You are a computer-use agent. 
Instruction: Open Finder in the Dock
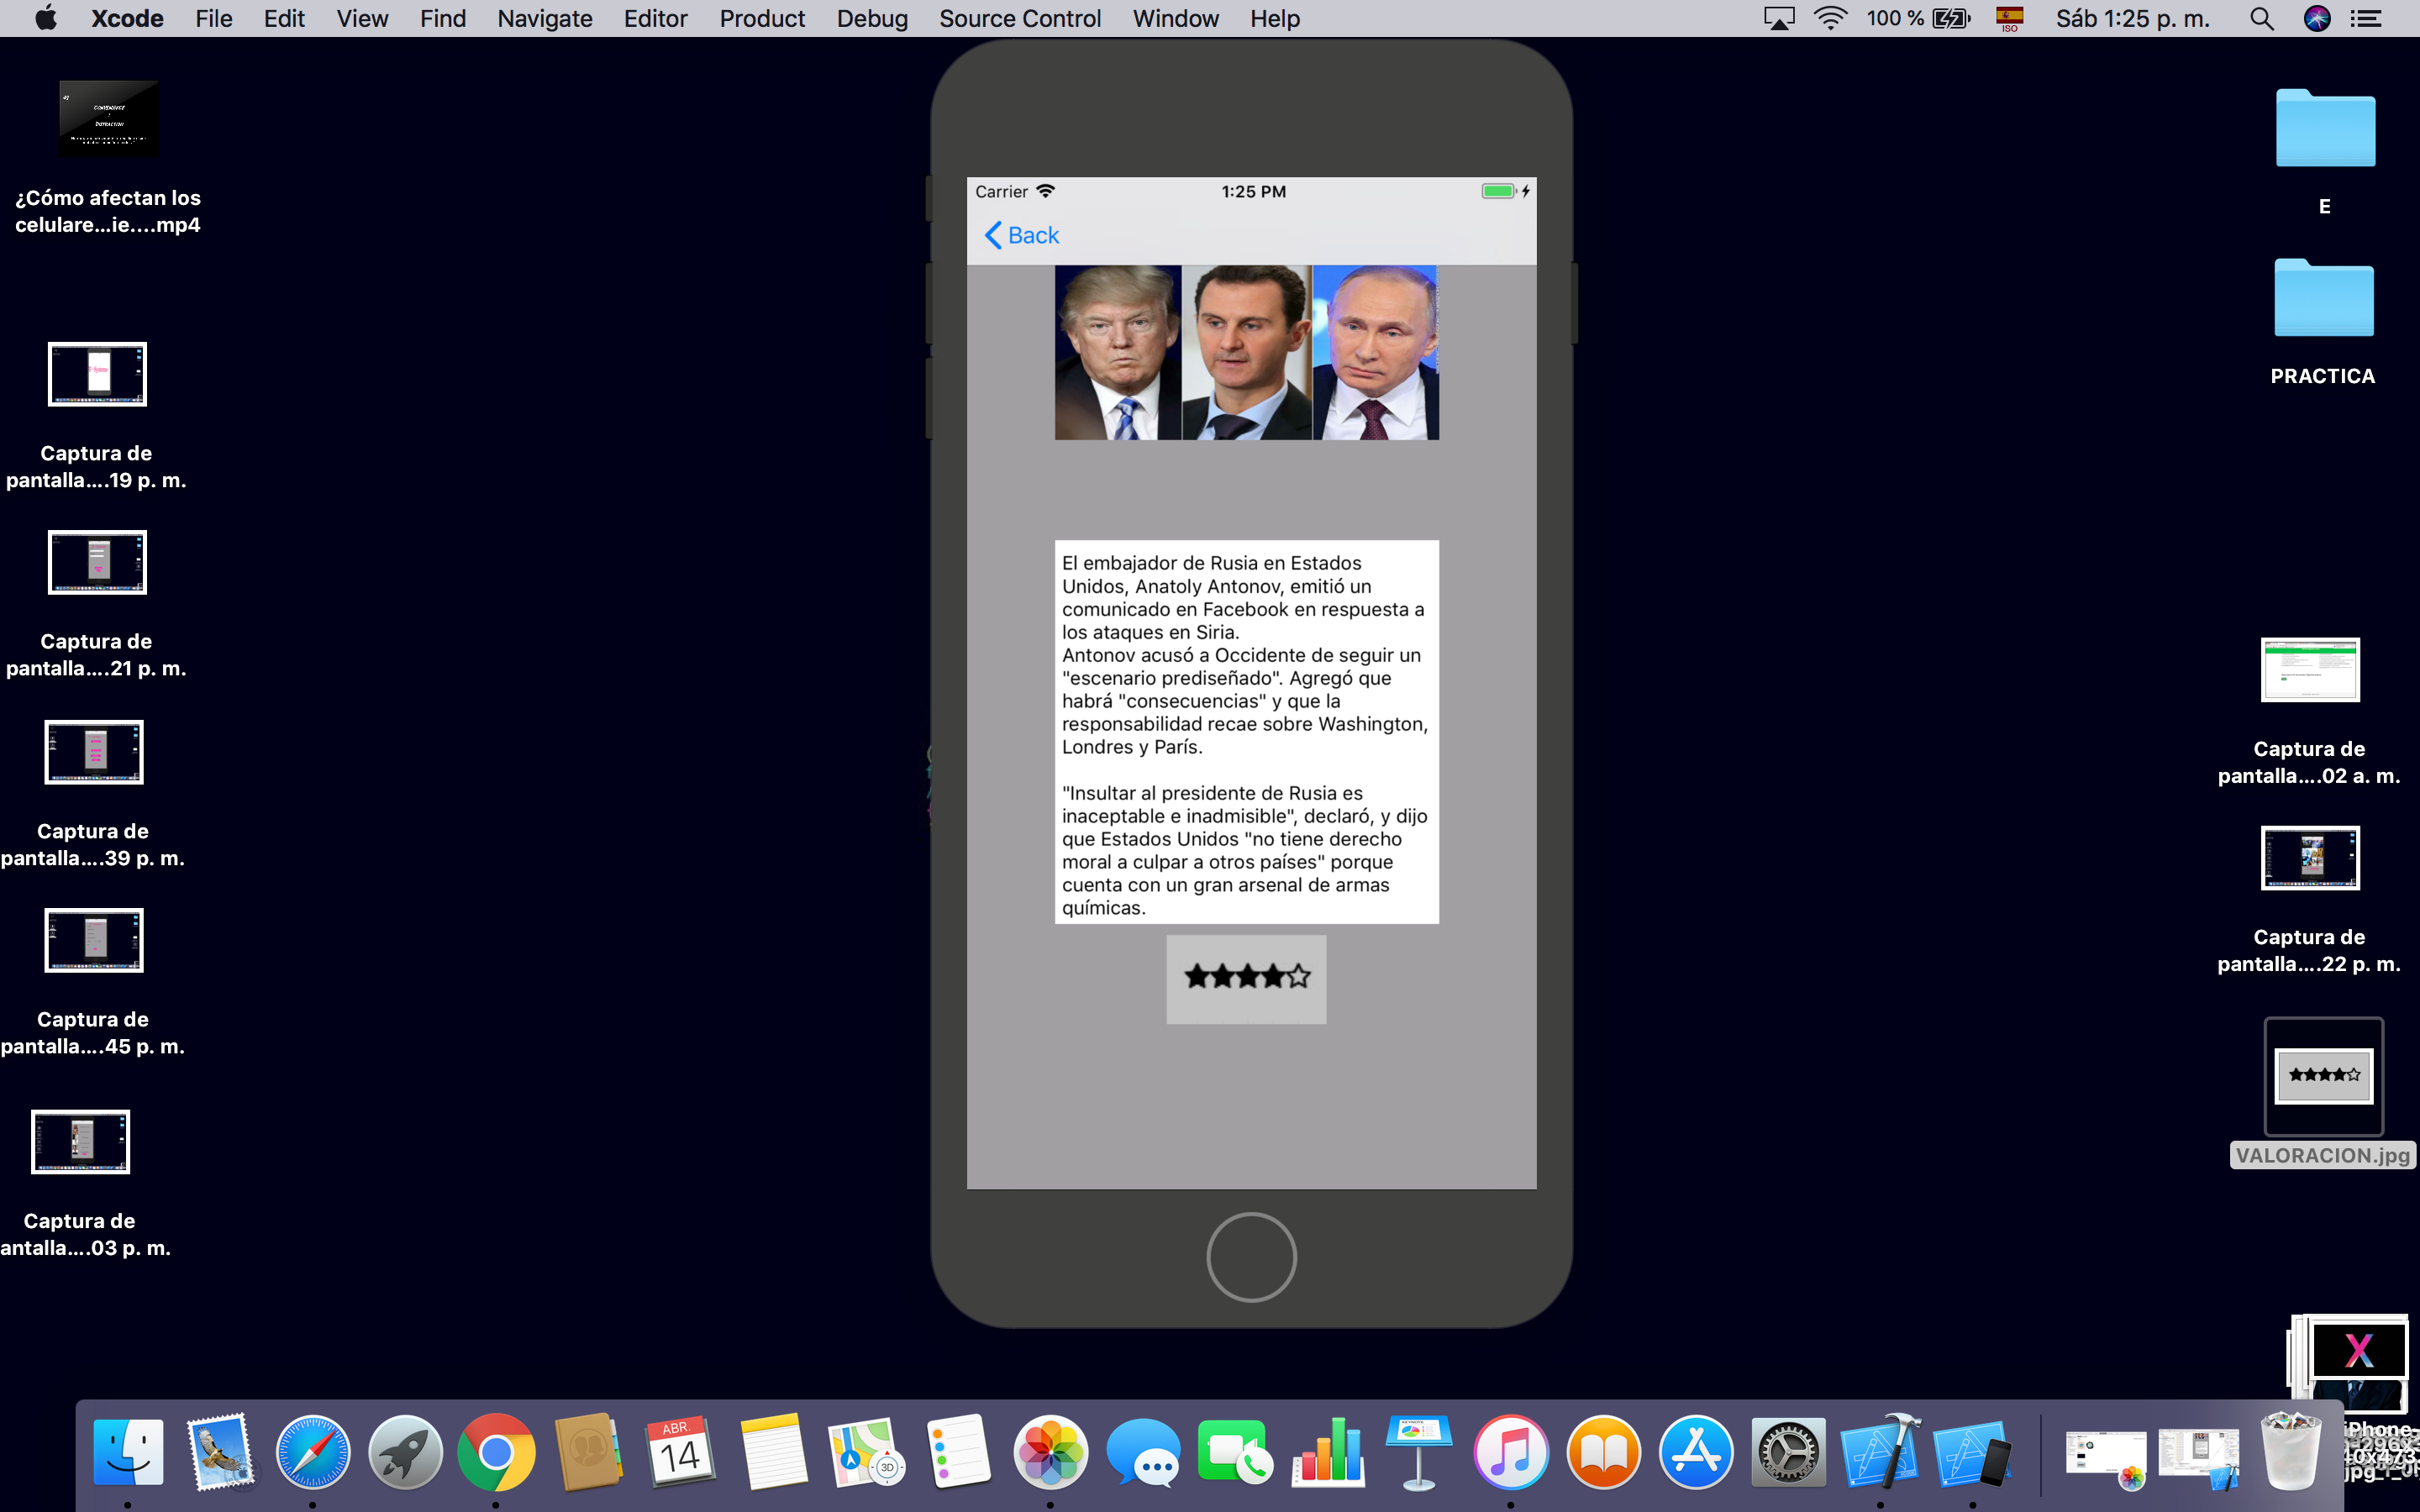128,1451
